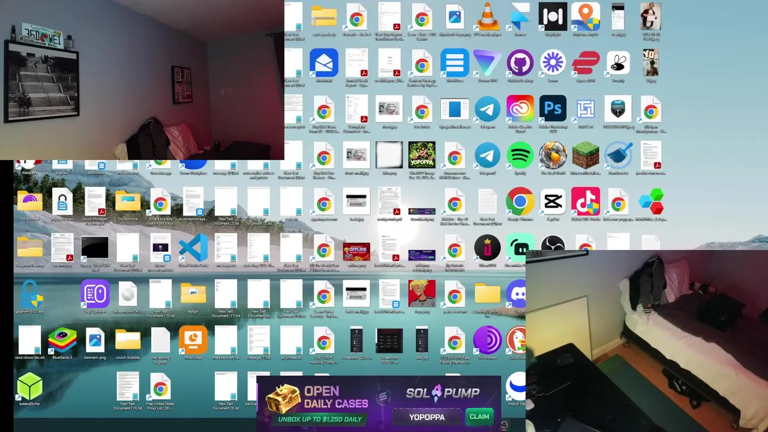Launch the Visual Studio Code shortcut
768x432 pixels.
coord(193,248)
